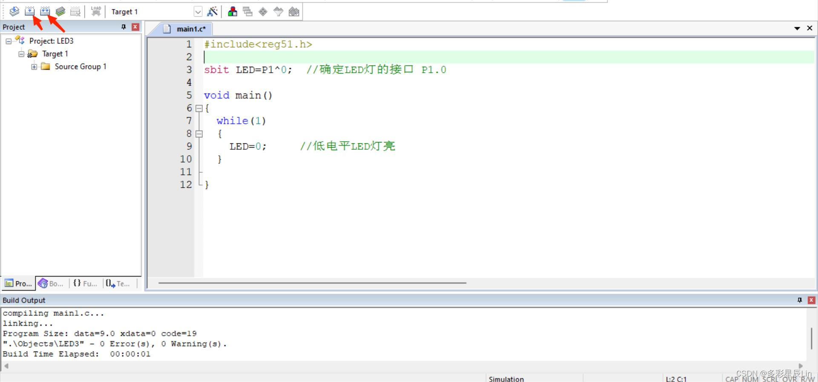This screenshot has height=382, width=818.
Task: Click the Target 1 combo box text
Action: (124, 11)
